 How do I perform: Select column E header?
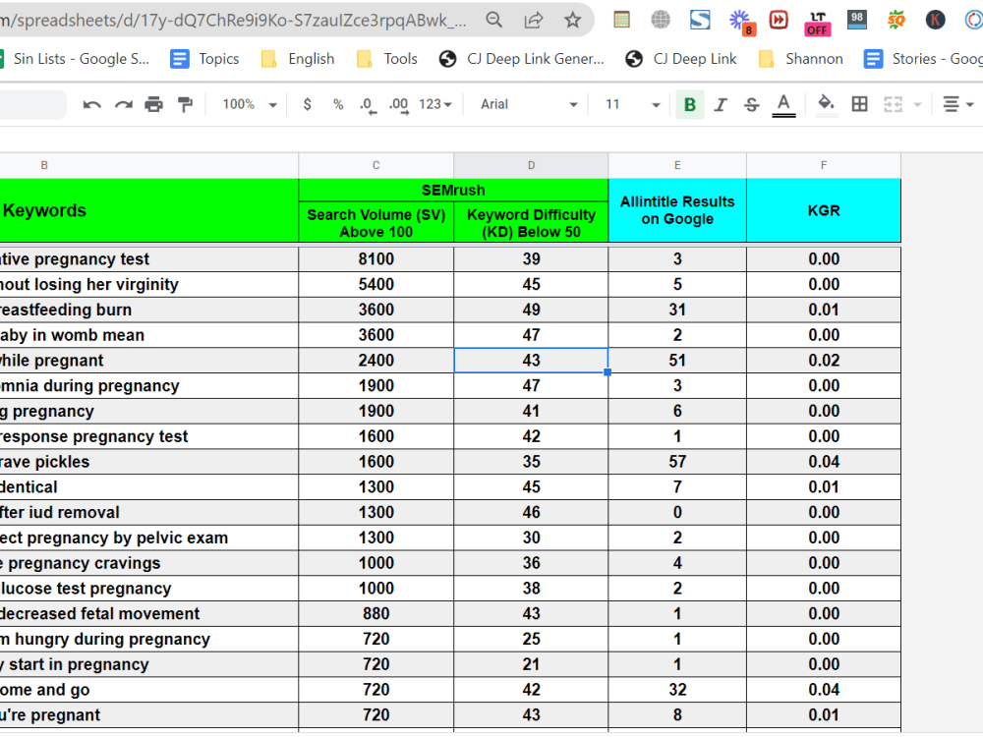tap(677, 165)
